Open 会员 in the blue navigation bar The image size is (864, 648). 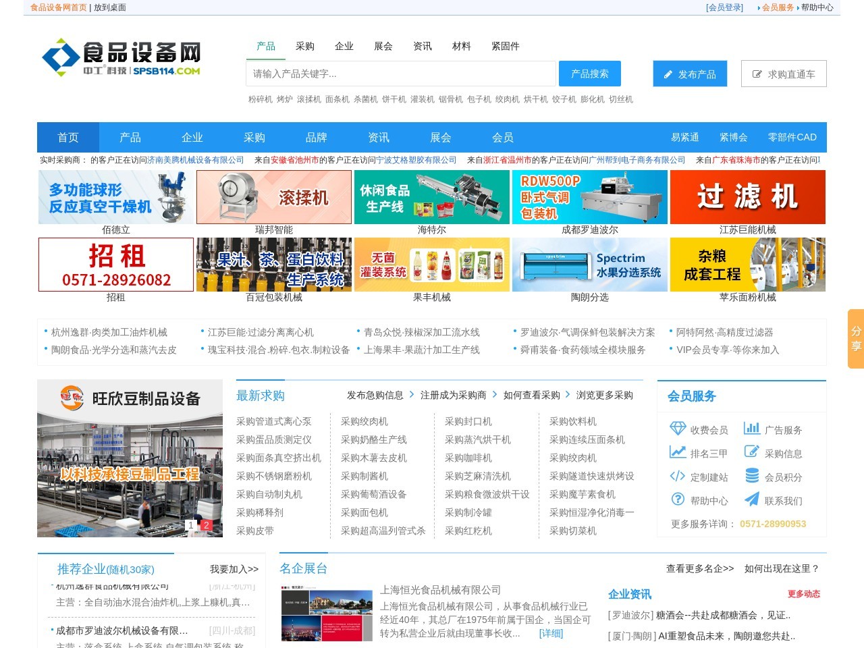(503, 137)
